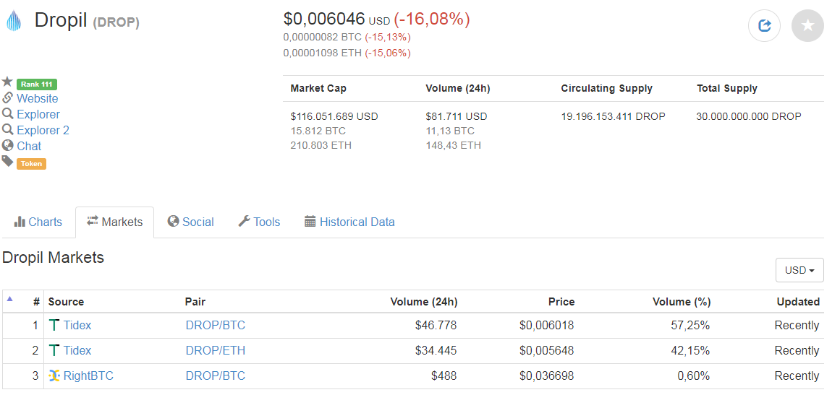Click the 30.000.000.000 DROP total supply
The height and width of the screenshot is (395, 840).
pyautogui.click(x=749, y=116)
